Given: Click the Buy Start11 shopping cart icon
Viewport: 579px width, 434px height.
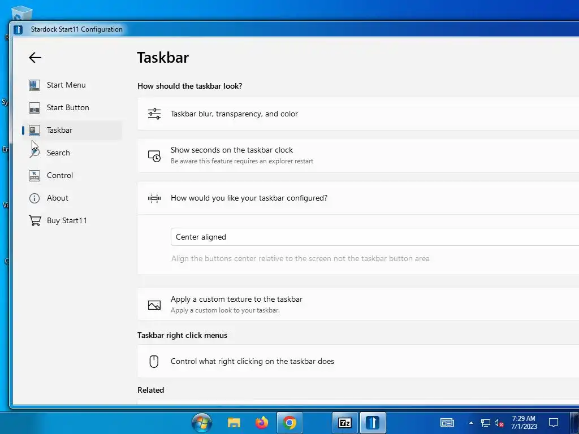Looking at the screenshot, I should [34, 221].
